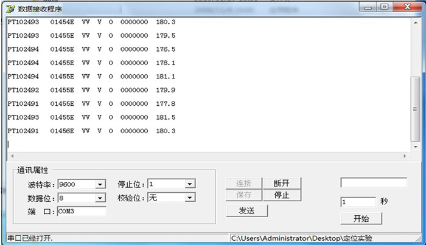This screenshot has width=426, height=245.
Task: Open the 校验位 dropdown showing 无
Action: tap(189, 198)
